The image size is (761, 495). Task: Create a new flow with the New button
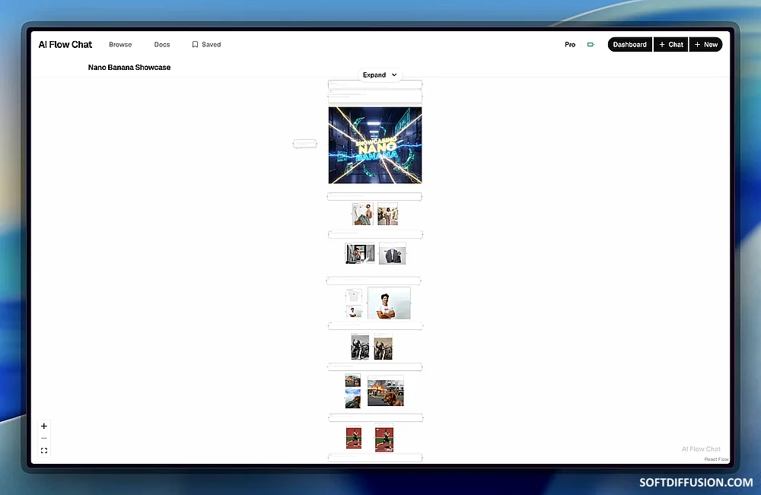[x=705, y=45]
